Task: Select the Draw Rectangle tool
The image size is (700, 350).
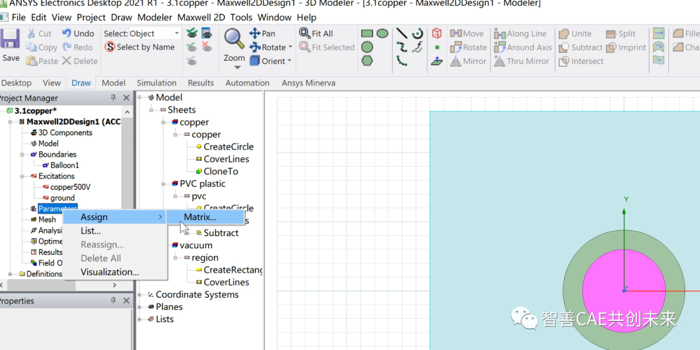Action: pyautogui.click(x=367, y=34)
